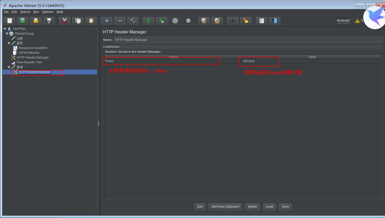This screenshot has width=385, height=218.
Task: Open the Options menu
Action: (x=48, y=12)
